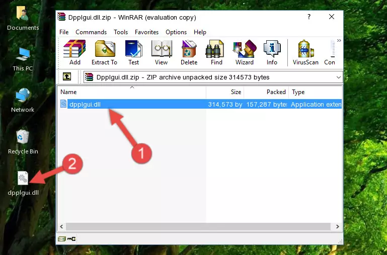Open the Commands menu
This screenshot has width=387, height=255.
pos(91,32)
